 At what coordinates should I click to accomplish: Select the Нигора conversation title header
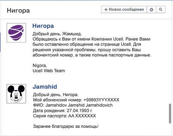tap(18, 10)
